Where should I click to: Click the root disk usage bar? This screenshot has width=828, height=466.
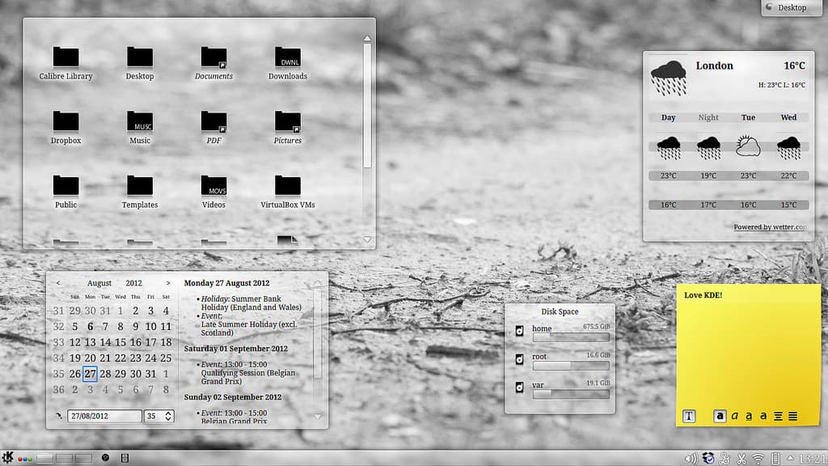[x=570, y=366]
